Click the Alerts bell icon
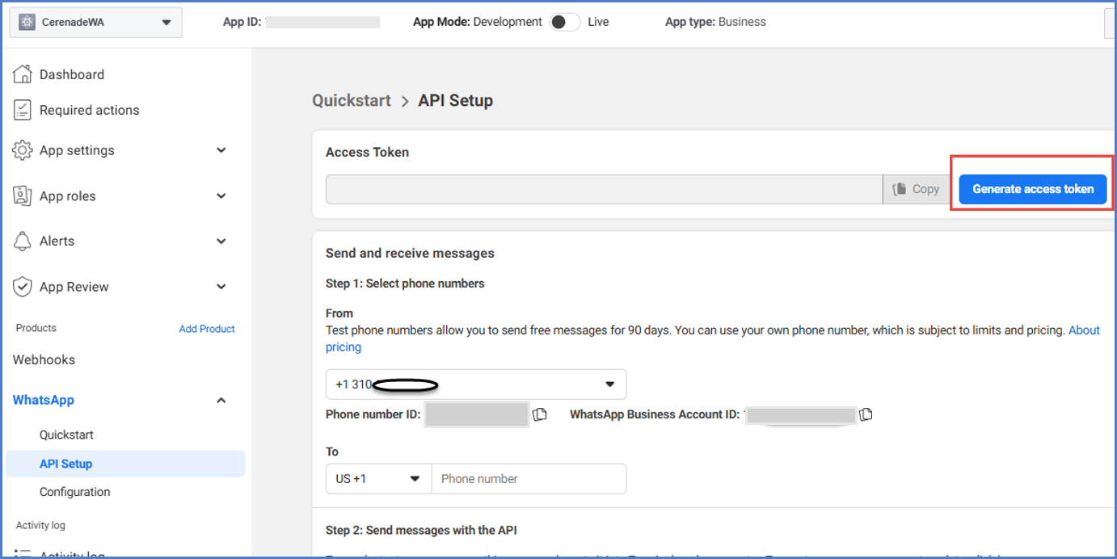This screenshot has height=559, width=1117. pyautogui.click(x=23, y=242)
